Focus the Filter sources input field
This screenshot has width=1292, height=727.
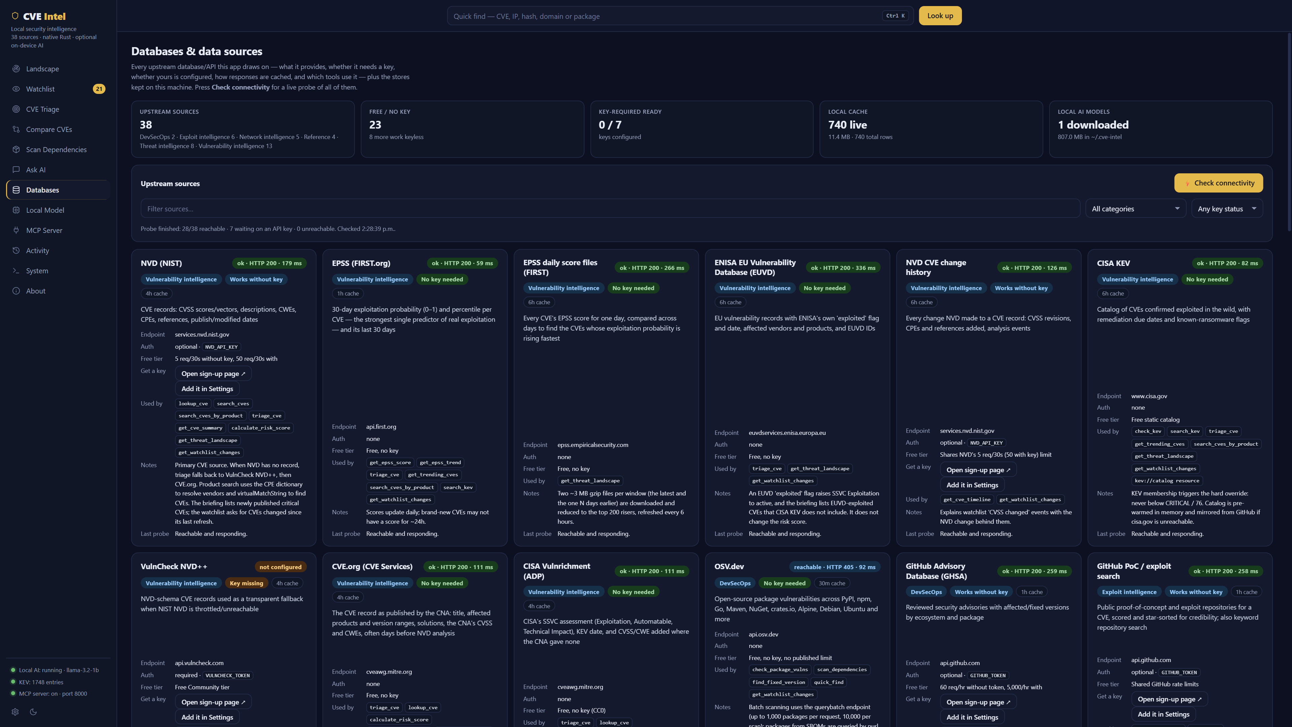point(610,209)
